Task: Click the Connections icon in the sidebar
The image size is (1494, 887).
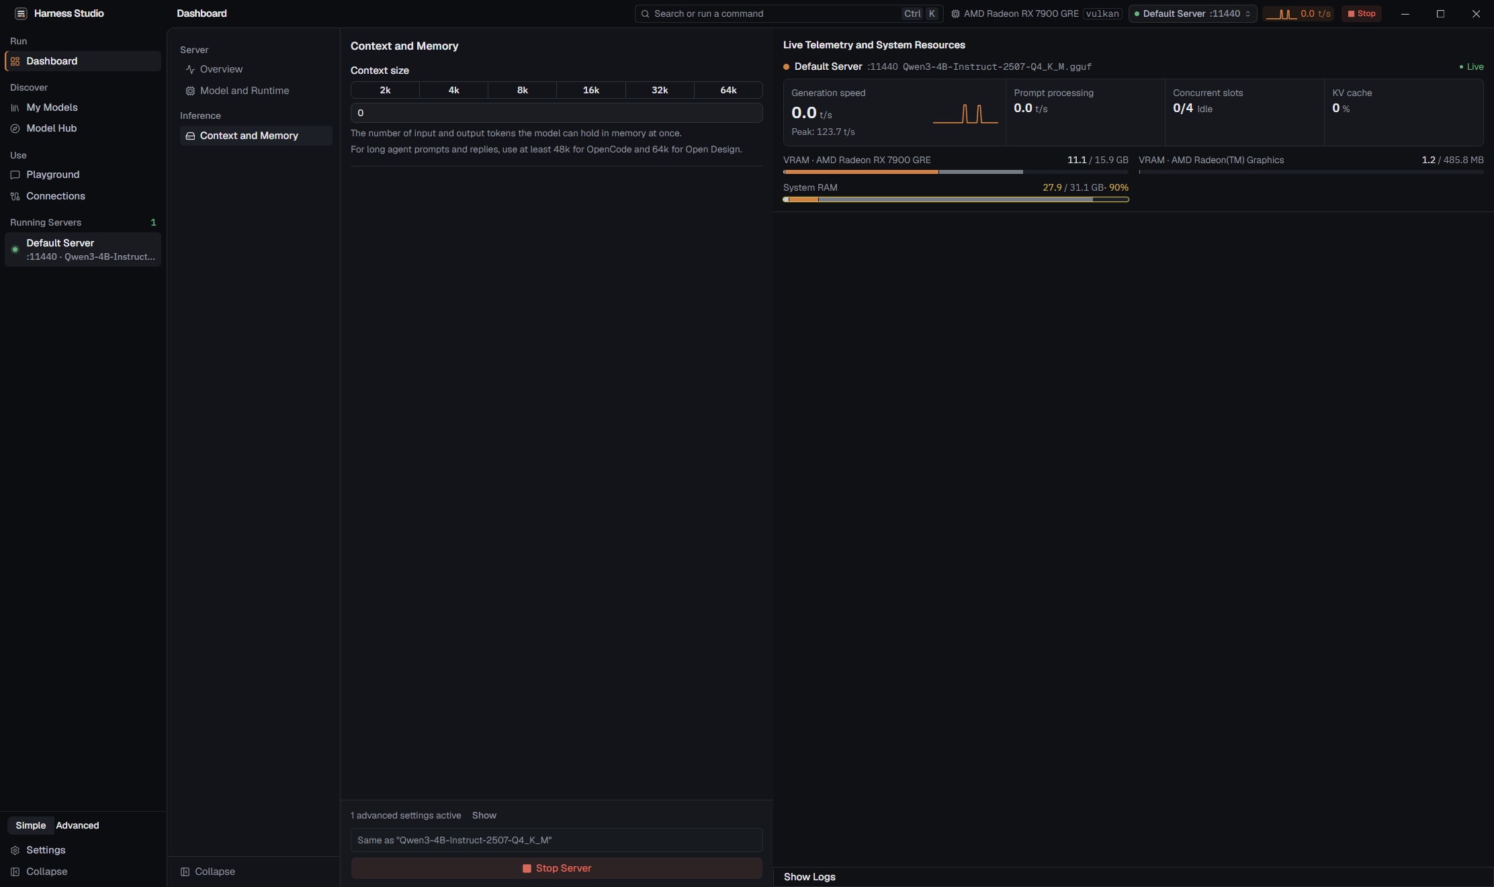Action: pos(15,196)
